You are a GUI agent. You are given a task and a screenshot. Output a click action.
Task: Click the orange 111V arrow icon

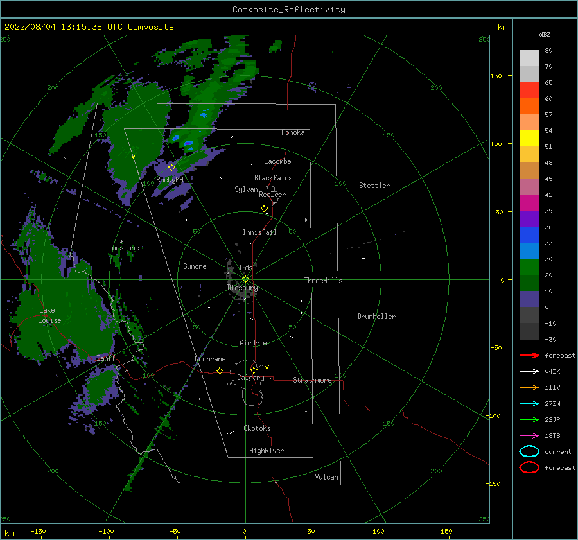(x=529, y=387)
